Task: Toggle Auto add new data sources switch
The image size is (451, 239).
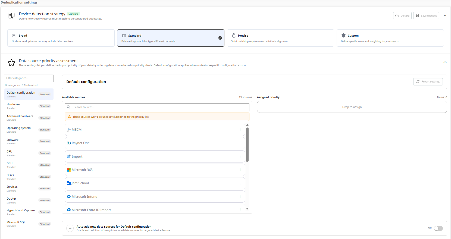Action: 438,228
